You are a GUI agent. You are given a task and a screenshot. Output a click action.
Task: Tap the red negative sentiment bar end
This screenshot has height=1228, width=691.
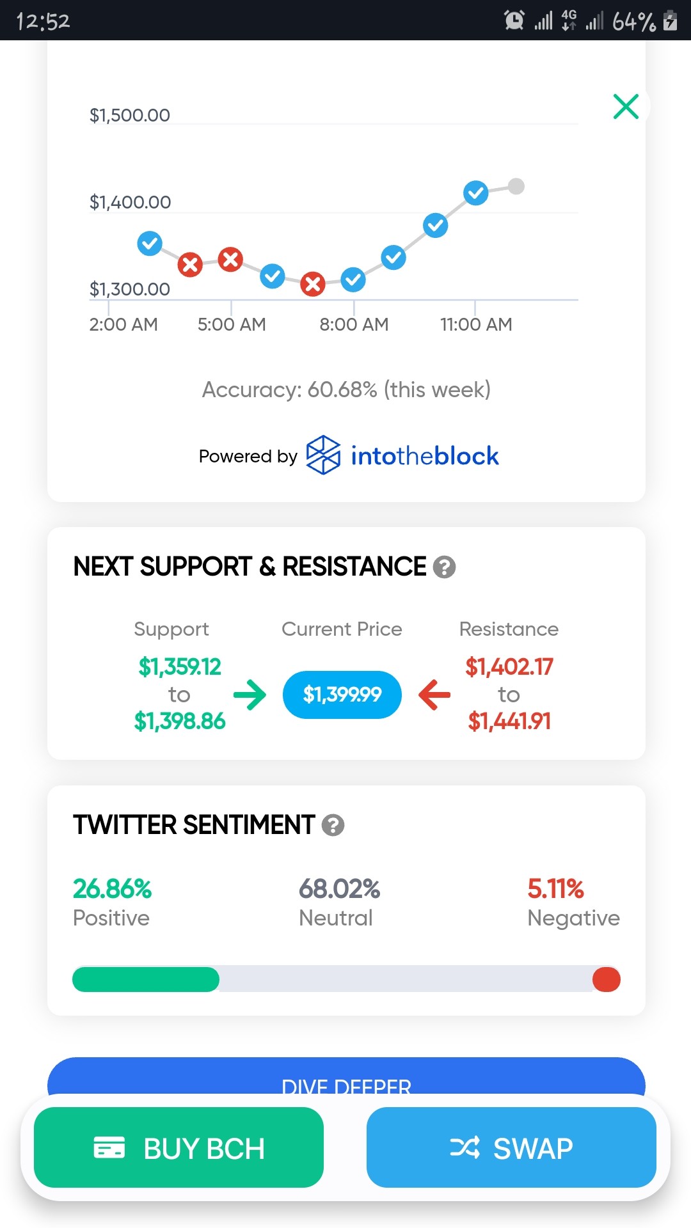click(x=607, y=979)
